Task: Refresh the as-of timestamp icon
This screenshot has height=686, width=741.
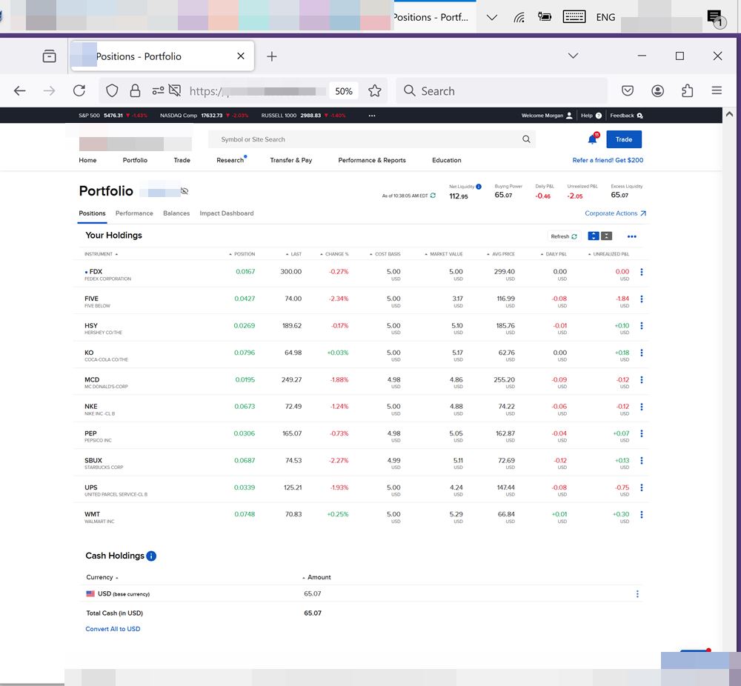Action: [x=433, y=196]
